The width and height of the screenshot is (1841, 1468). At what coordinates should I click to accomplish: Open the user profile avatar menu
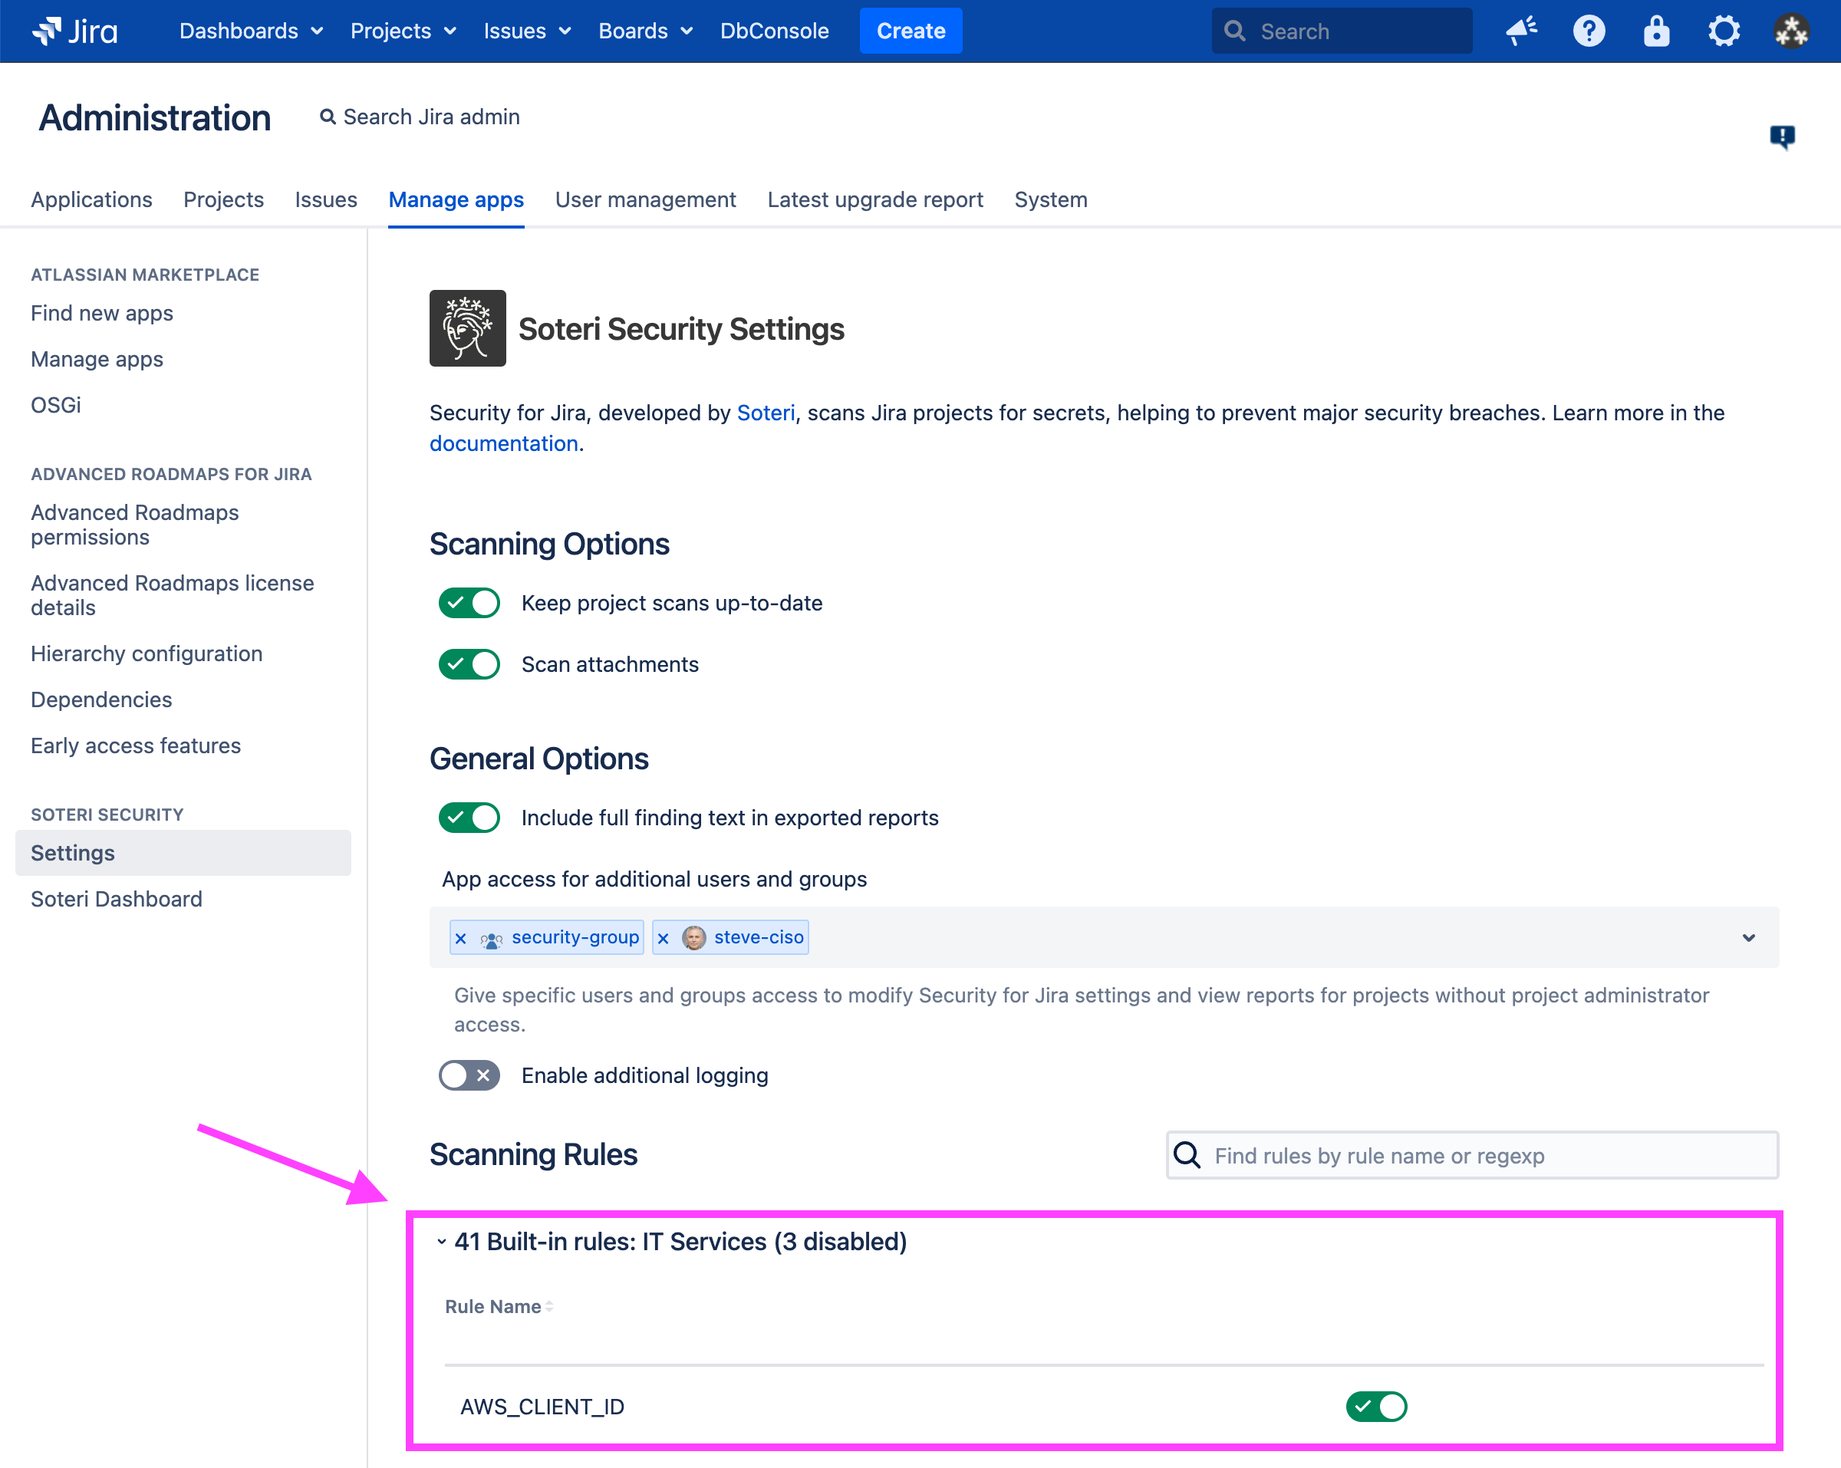coord(1790,31)
